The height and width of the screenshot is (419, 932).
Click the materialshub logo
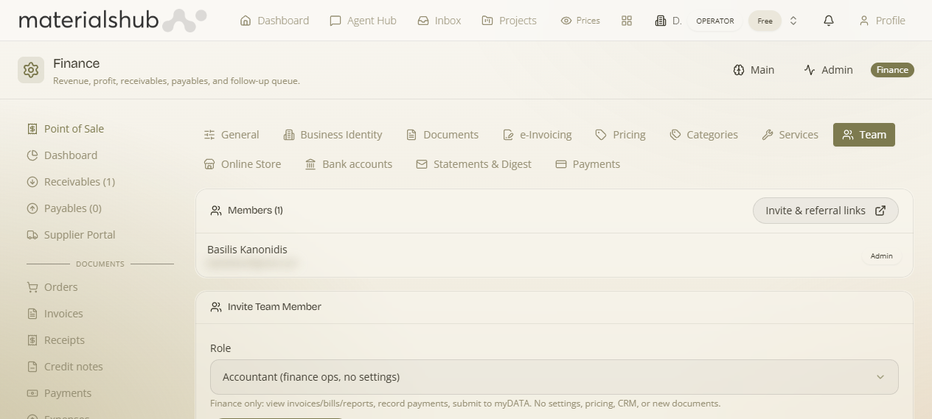[112, 21]
